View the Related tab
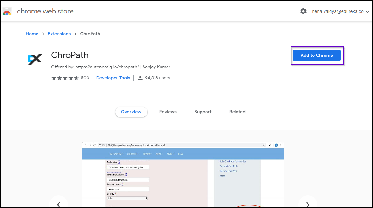This screenshot has height=208, width=373. 237,112
